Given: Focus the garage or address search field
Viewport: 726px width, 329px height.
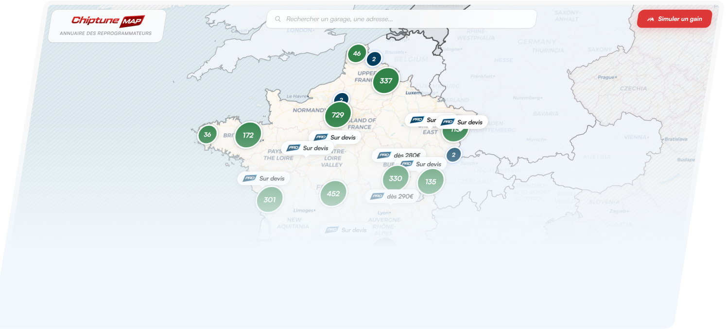Looking at the screenshot, I should click(x=403, y=19).
